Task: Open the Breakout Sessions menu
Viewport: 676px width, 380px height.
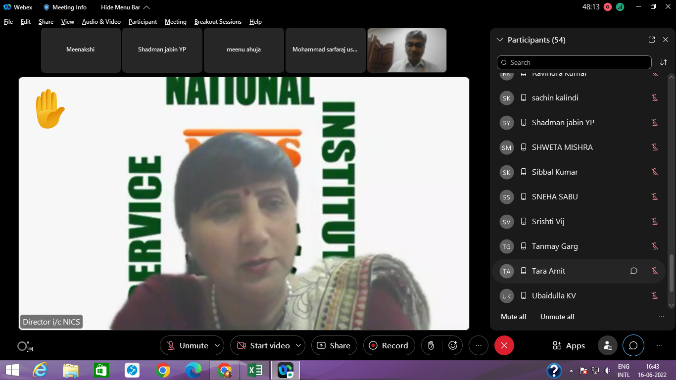Action: [x=218, y=22]
